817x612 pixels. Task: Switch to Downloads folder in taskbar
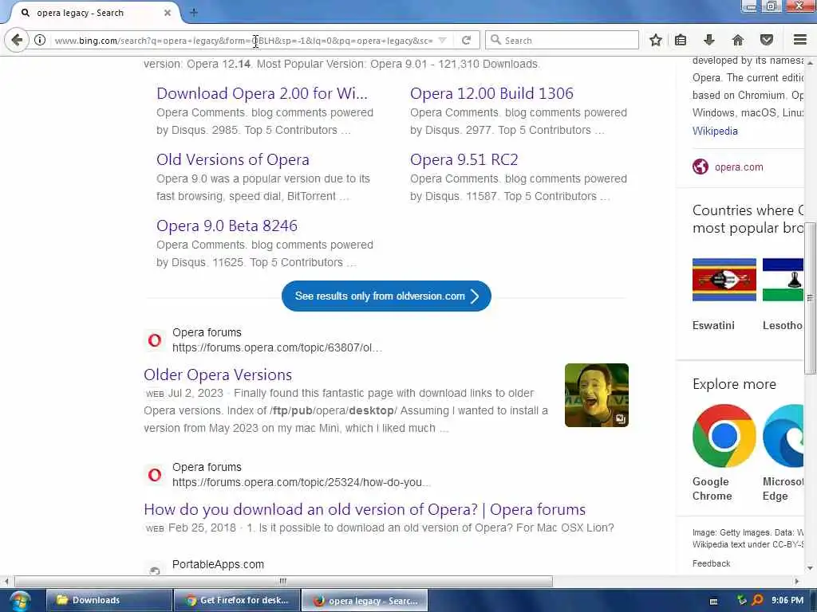click(x=109, y=600)
